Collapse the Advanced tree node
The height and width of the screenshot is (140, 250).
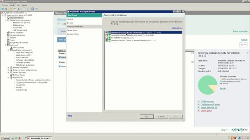[x=5, y=45]
